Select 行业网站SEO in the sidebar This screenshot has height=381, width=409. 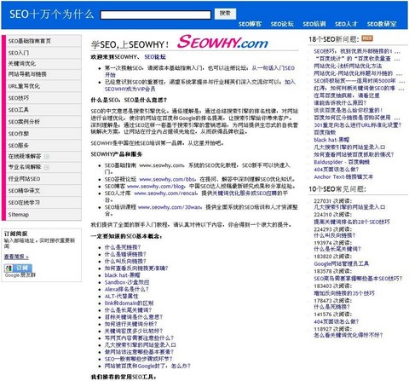(43, 179)
